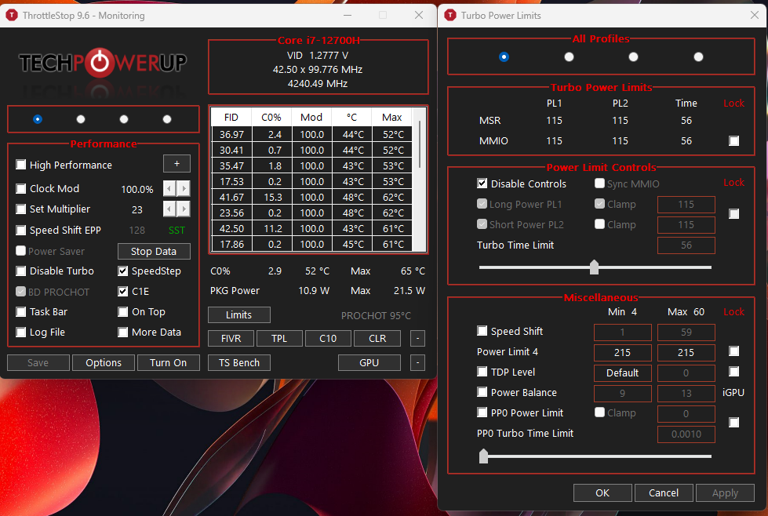Select third profile in ThrottleStop Monitoring
The image size is (768, 516).
coord(124,119)
